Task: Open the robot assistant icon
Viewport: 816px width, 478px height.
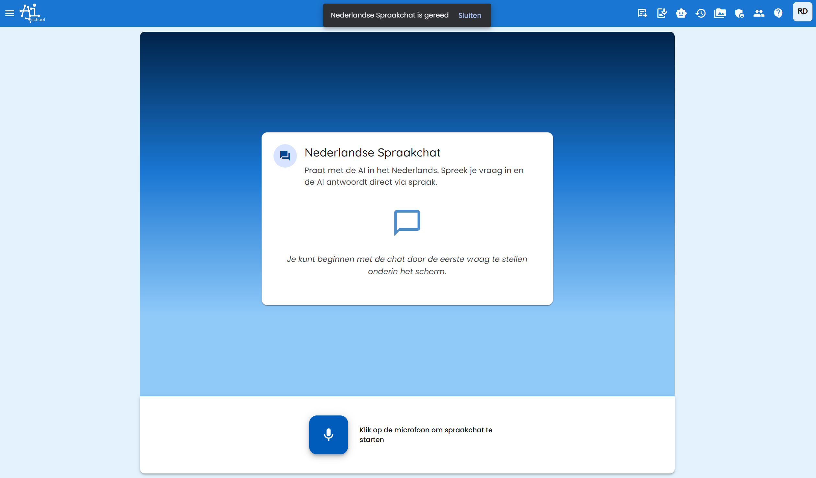Action: coord(681,13)
